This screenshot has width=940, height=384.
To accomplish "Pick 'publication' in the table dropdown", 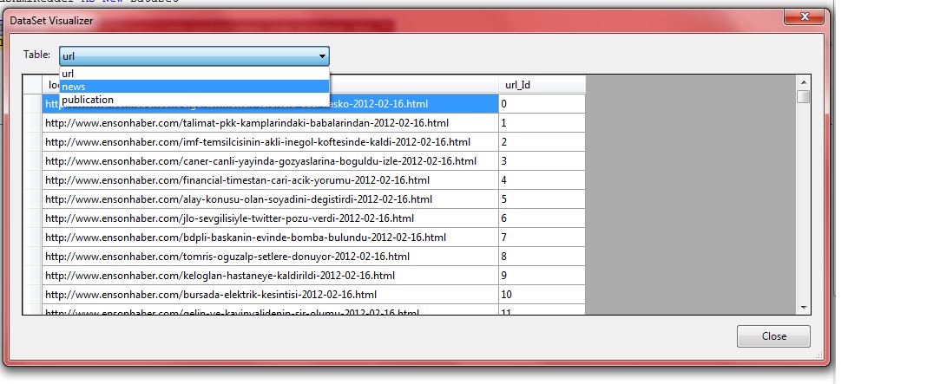I will tap(194, 100).
